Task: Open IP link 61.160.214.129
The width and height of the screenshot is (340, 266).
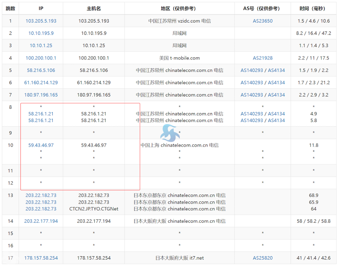Action: coord(41,82)
